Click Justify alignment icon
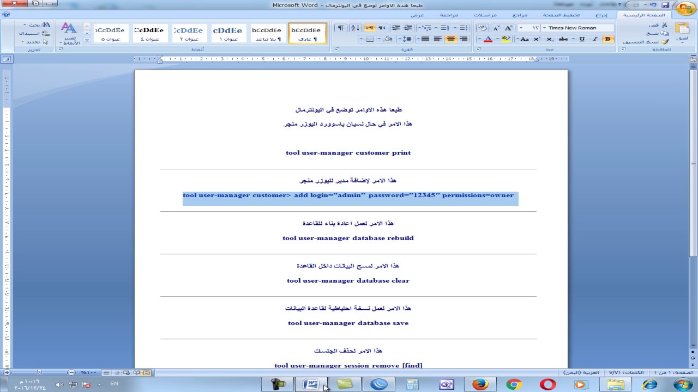This screenshot has width=698, height=392. coord(425,39)
